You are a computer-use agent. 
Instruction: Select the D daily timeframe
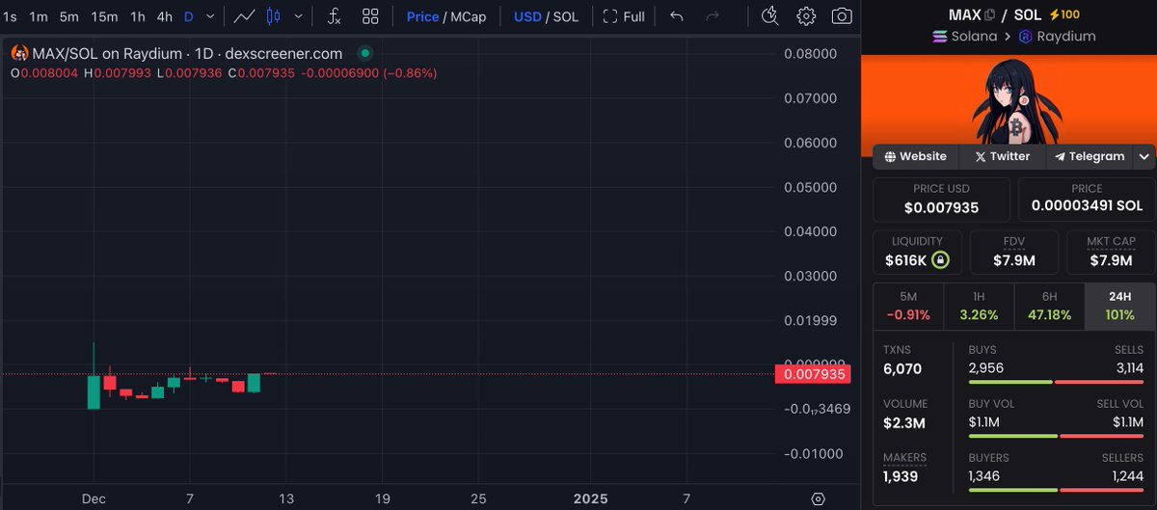tap(188, 16)
